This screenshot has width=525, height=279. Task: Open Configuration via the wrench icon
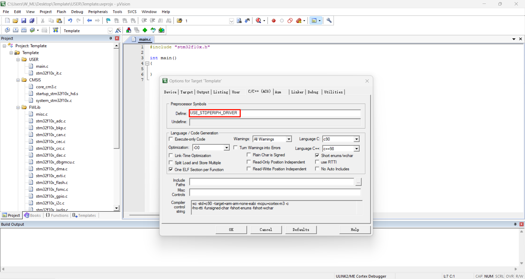click(x=329, y=21)
